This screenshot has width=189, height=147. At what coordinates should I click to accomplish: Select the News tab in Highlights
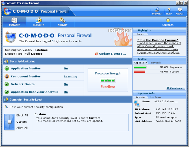pyautogui.click(x=140, y=34)
